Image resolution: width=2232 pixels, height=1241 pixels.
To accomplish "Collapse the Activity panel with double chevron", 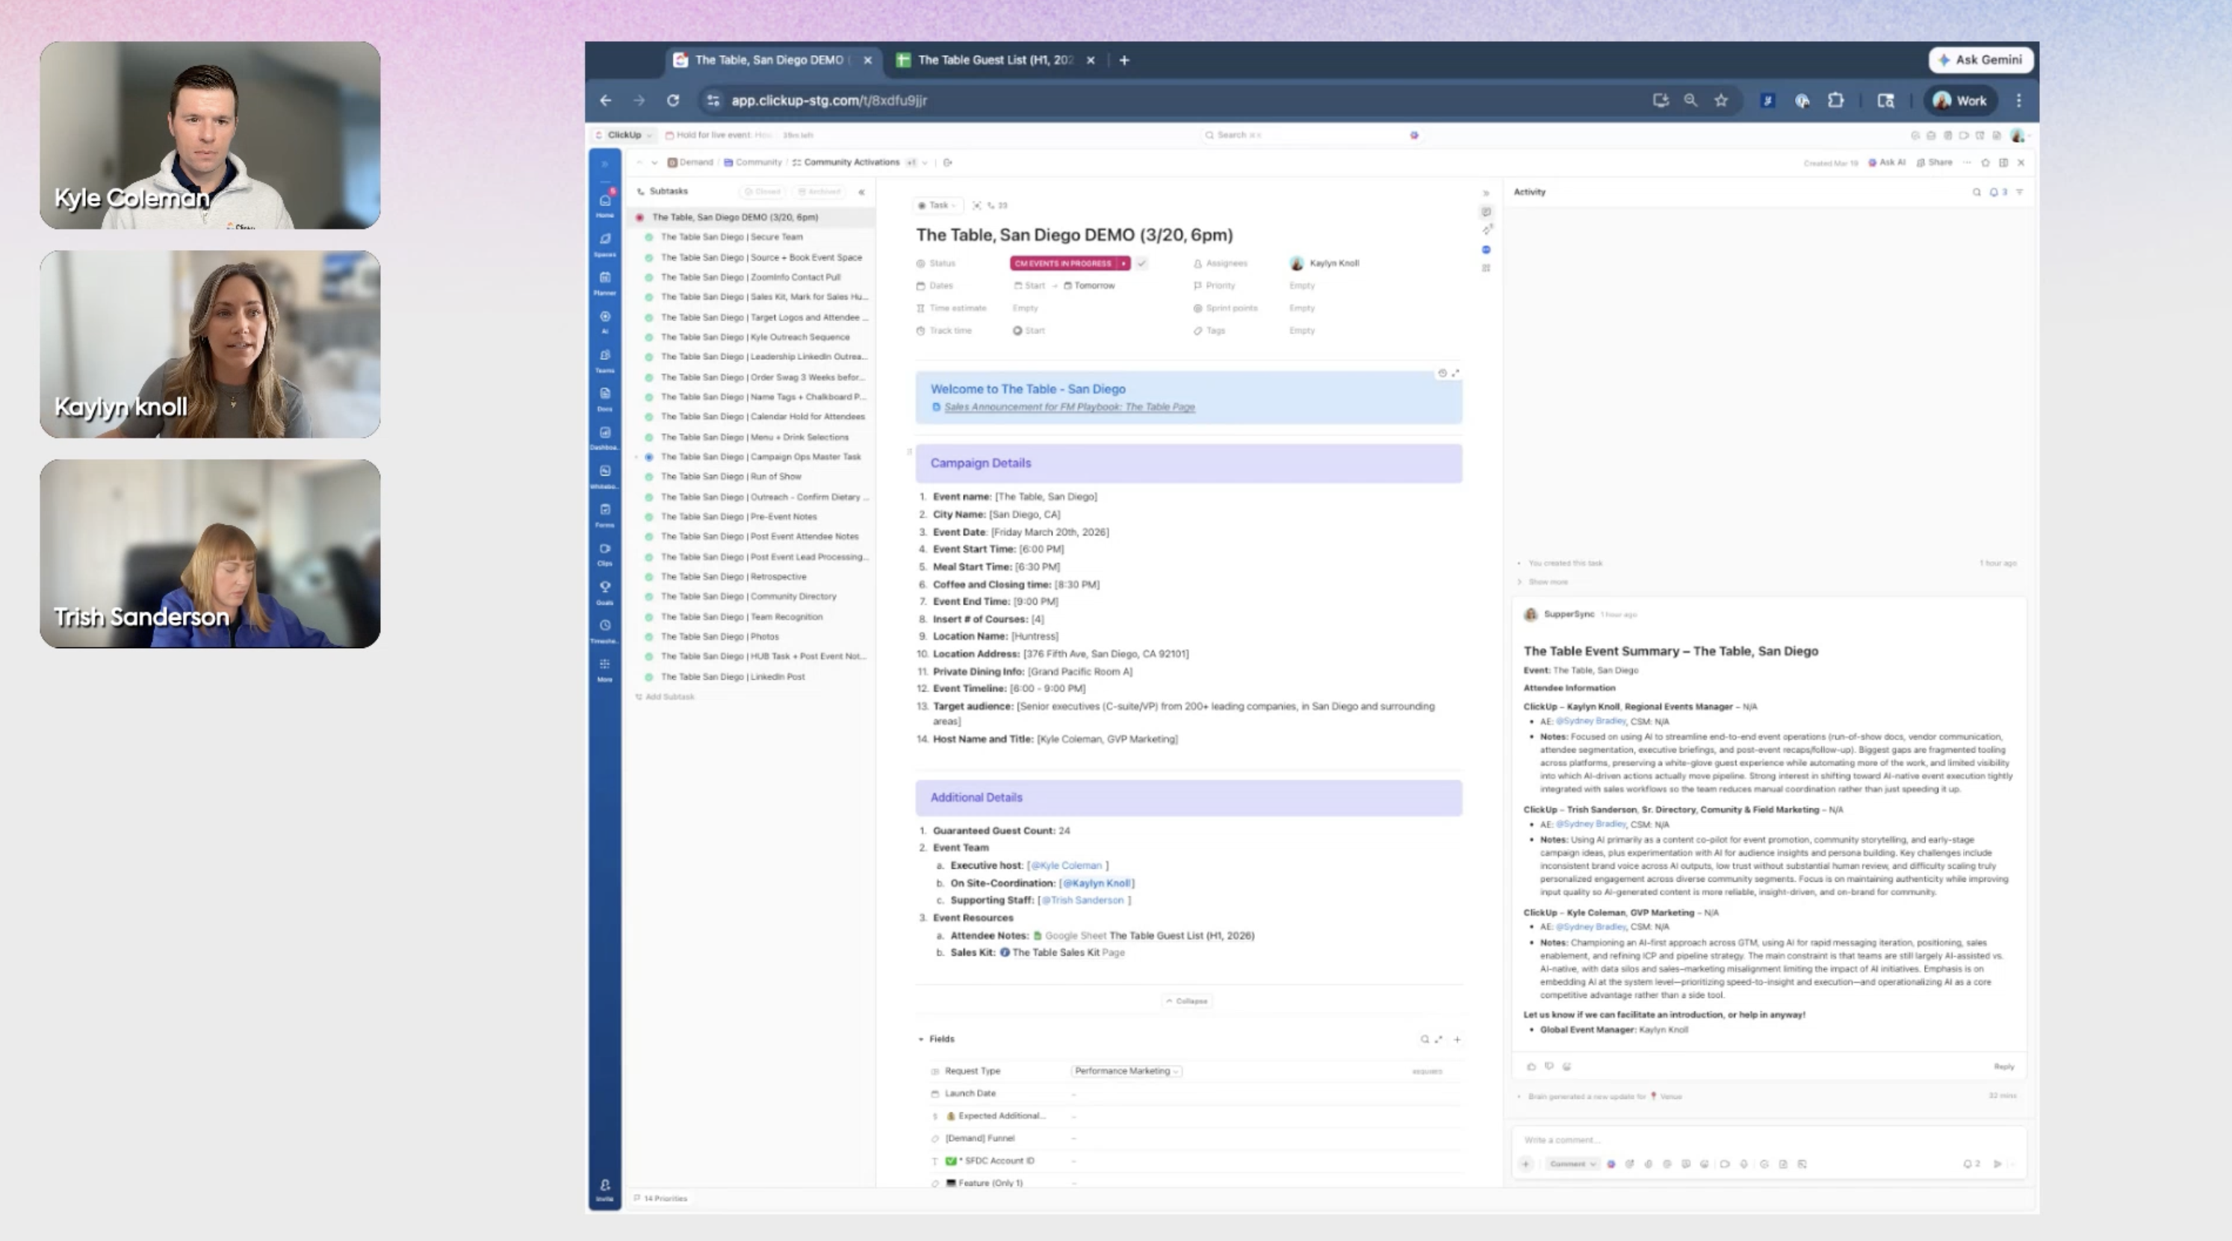I will pos(1486,193).
